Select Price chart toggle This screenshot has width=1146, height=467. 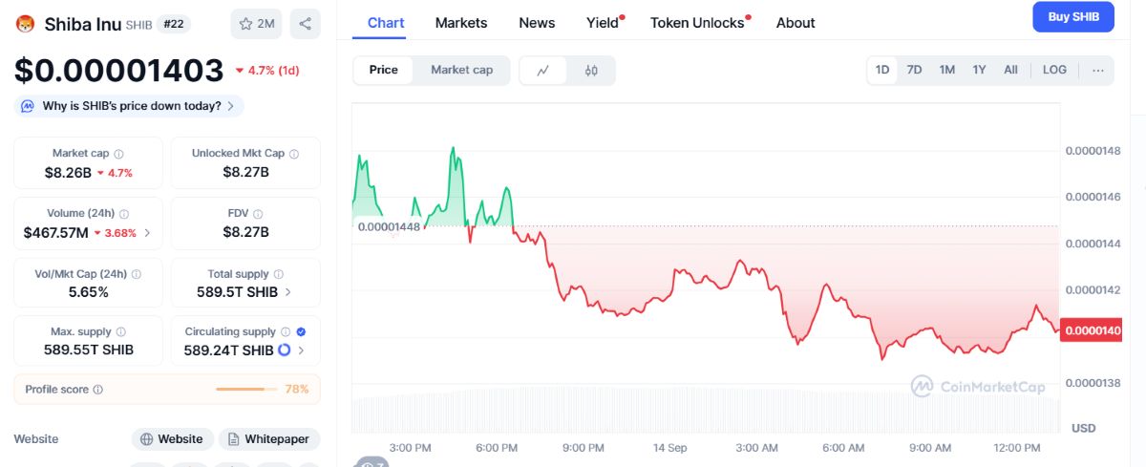[x=384, y=70]
